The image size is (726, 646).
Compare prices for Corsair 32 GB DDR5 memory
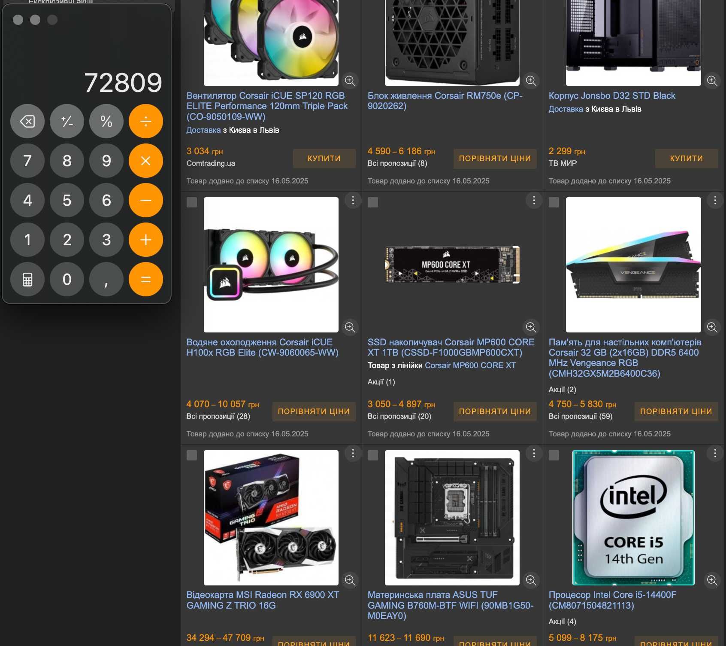coord(676,411)
